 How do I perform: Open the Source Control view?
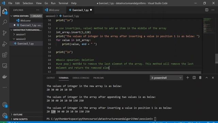pyautogui.click(x=4, y=33)
